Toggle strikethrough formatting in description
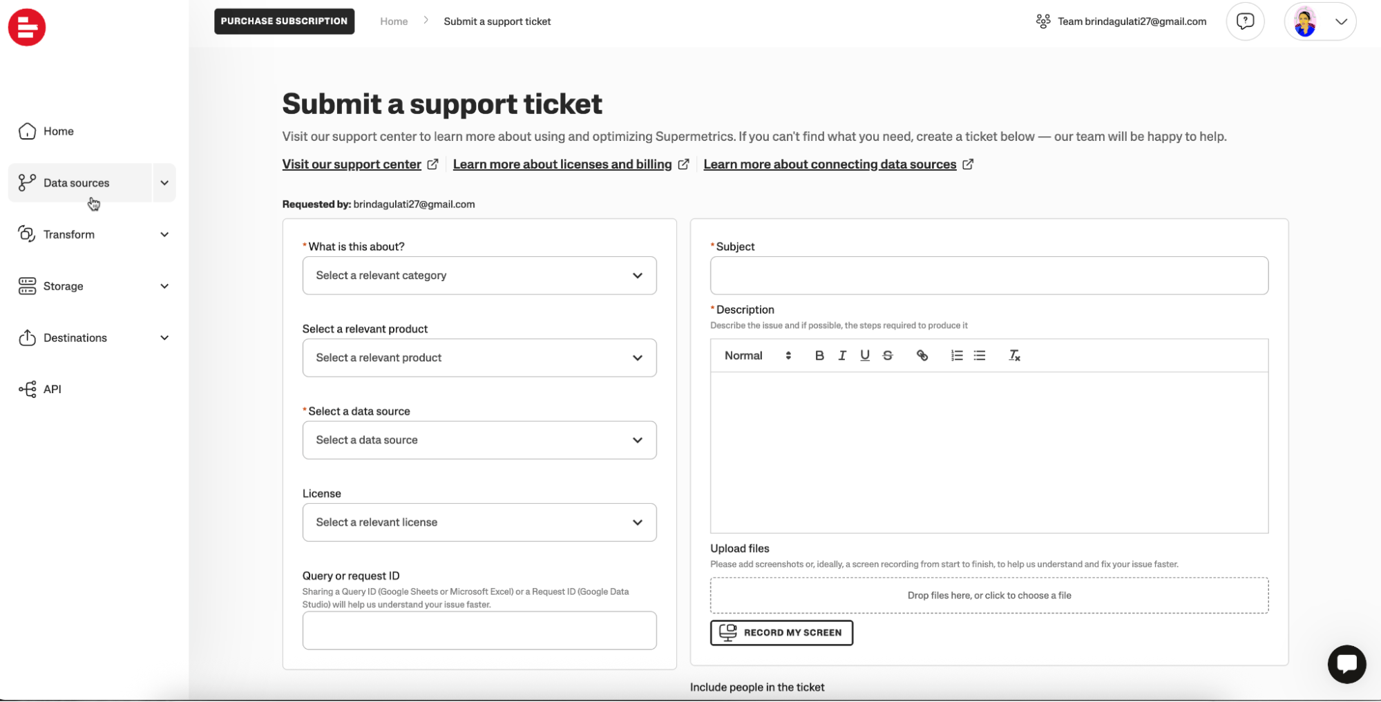Screen dimensions: 1381x702 (888, 355)
